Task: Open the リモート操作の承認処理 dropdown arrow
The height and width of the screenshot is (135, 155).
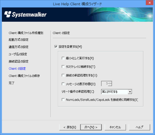Action: [130, 92]
